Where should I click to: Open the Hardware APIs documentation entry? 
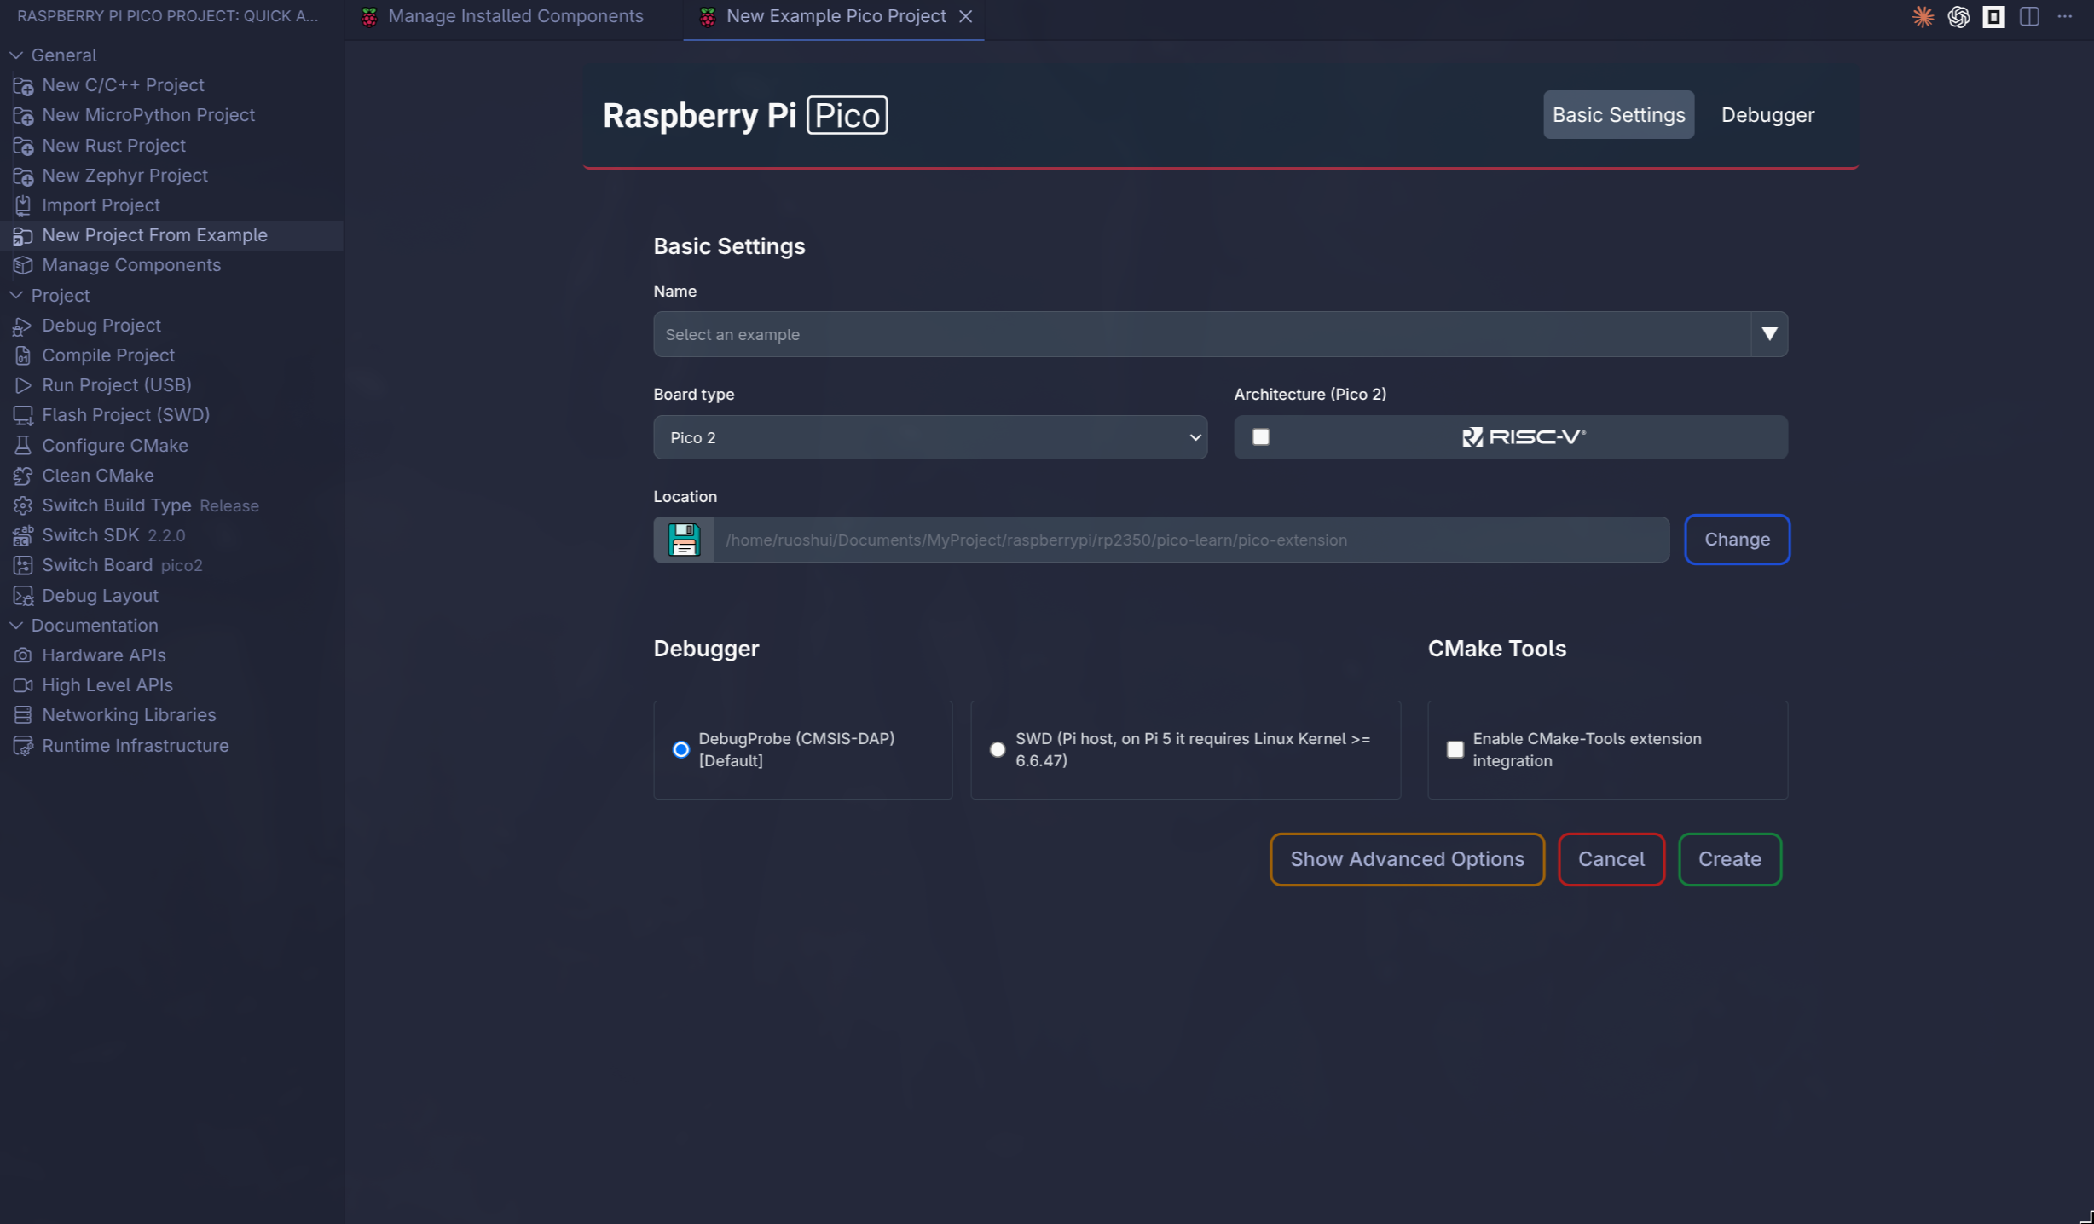(171, 655)
